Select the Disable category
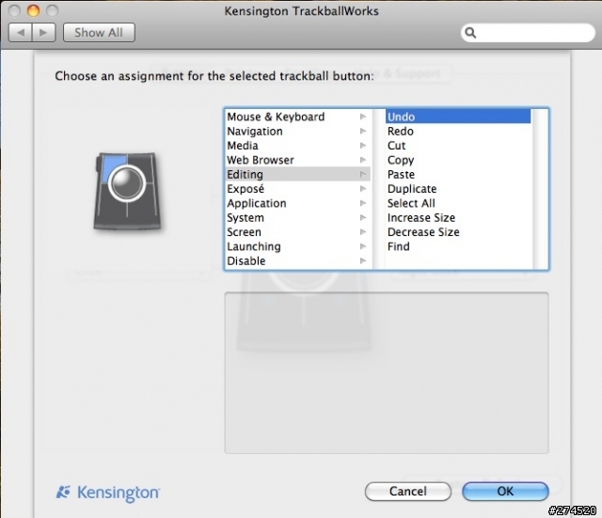Image resolution: width=602 pixels, height=518 pixels. pyautogui.click(x=297, y=261)
